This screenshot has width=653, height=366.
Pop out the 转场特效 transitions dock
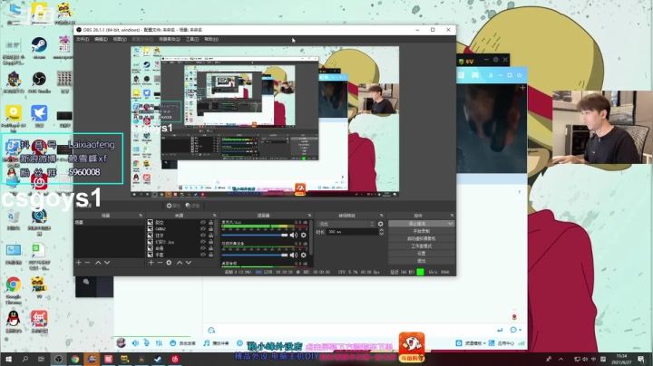382,216
